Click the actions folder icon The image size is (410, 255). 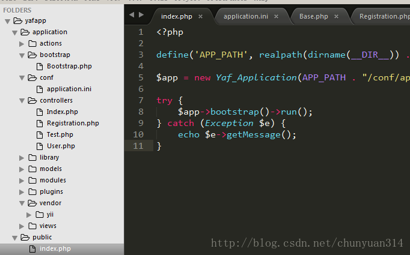pos(32,43)
